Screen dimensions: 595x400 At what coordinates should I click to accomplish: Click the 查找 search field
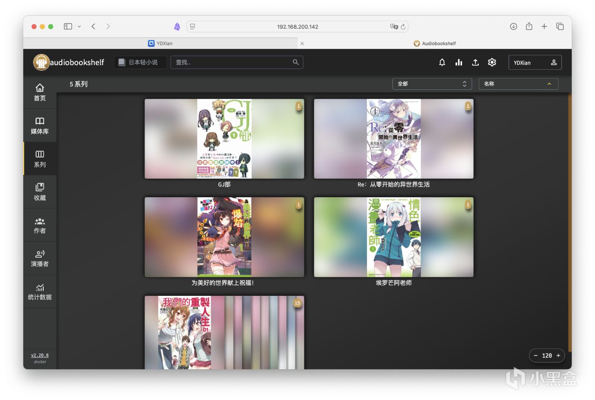[237, 62]
